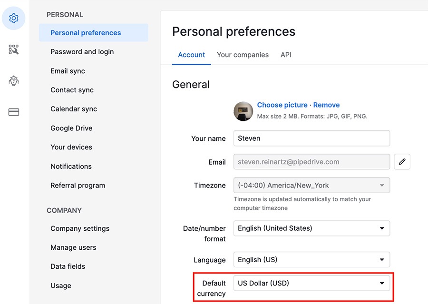Switch to the Your companies tab
This screenshot has width=428, height=304.
tap(243, 55)
